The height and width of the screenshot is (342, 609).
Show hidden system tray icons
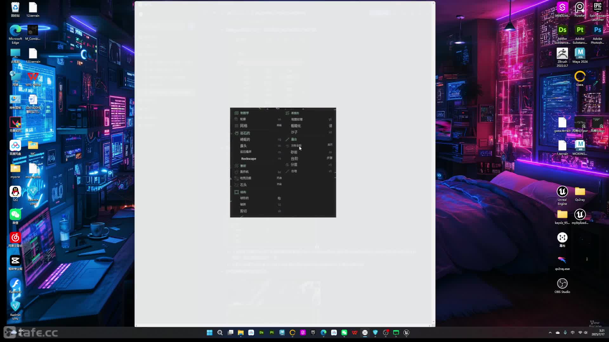pos(550,332)
